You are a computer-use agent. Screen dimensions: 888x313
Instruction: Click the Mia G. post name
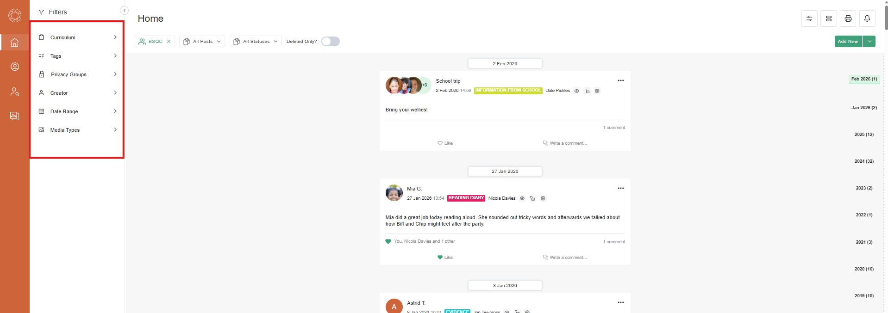(414, 189)
